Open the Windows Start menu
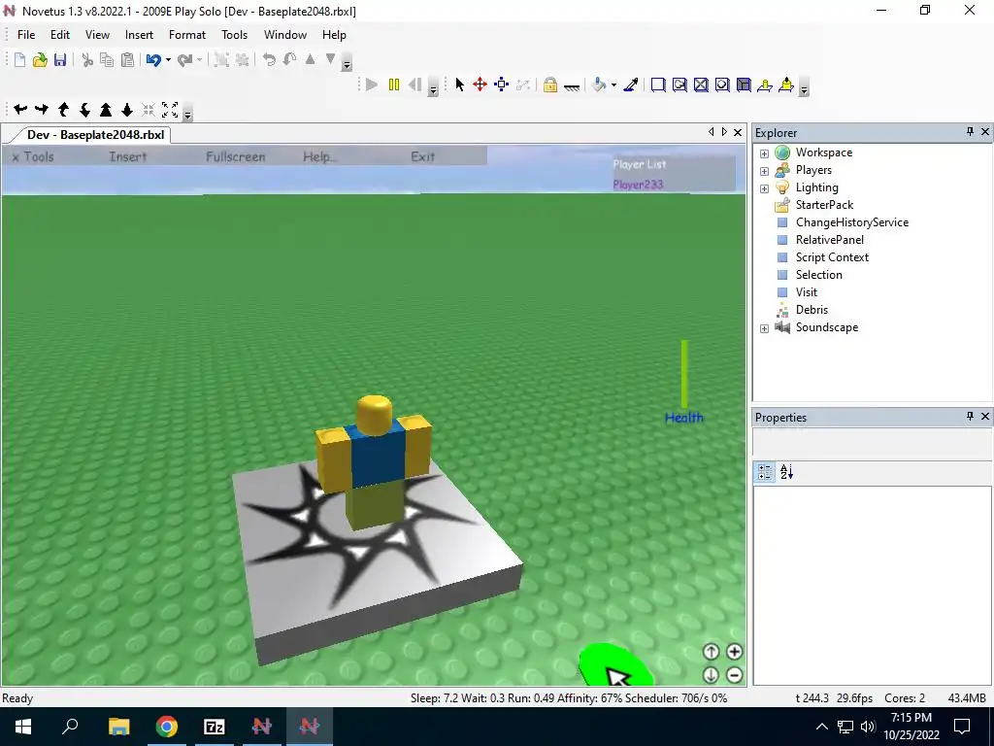The height and width of the screenshot is (746, 994). point(23,727)
